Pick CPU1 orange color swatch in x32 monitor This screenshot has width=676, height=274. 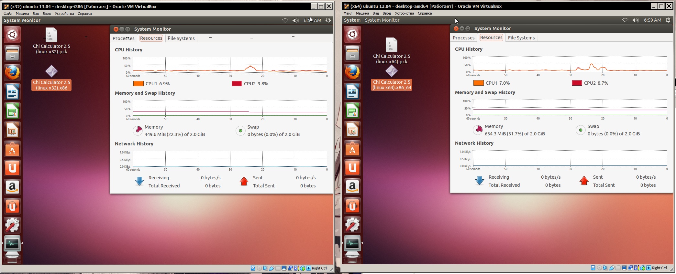point(139,84)
